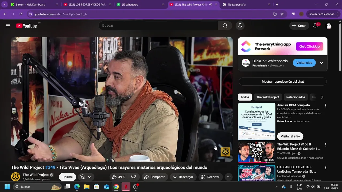Click the Unirme button
The height and width of the screenshot is (192, 342).
68,177
